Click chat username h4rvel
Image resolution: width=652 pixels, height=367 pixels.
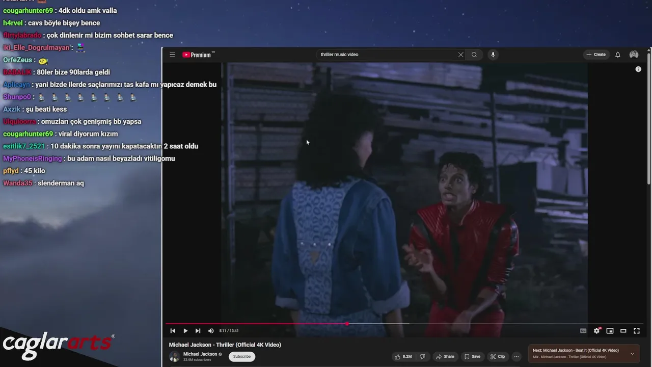13,23
